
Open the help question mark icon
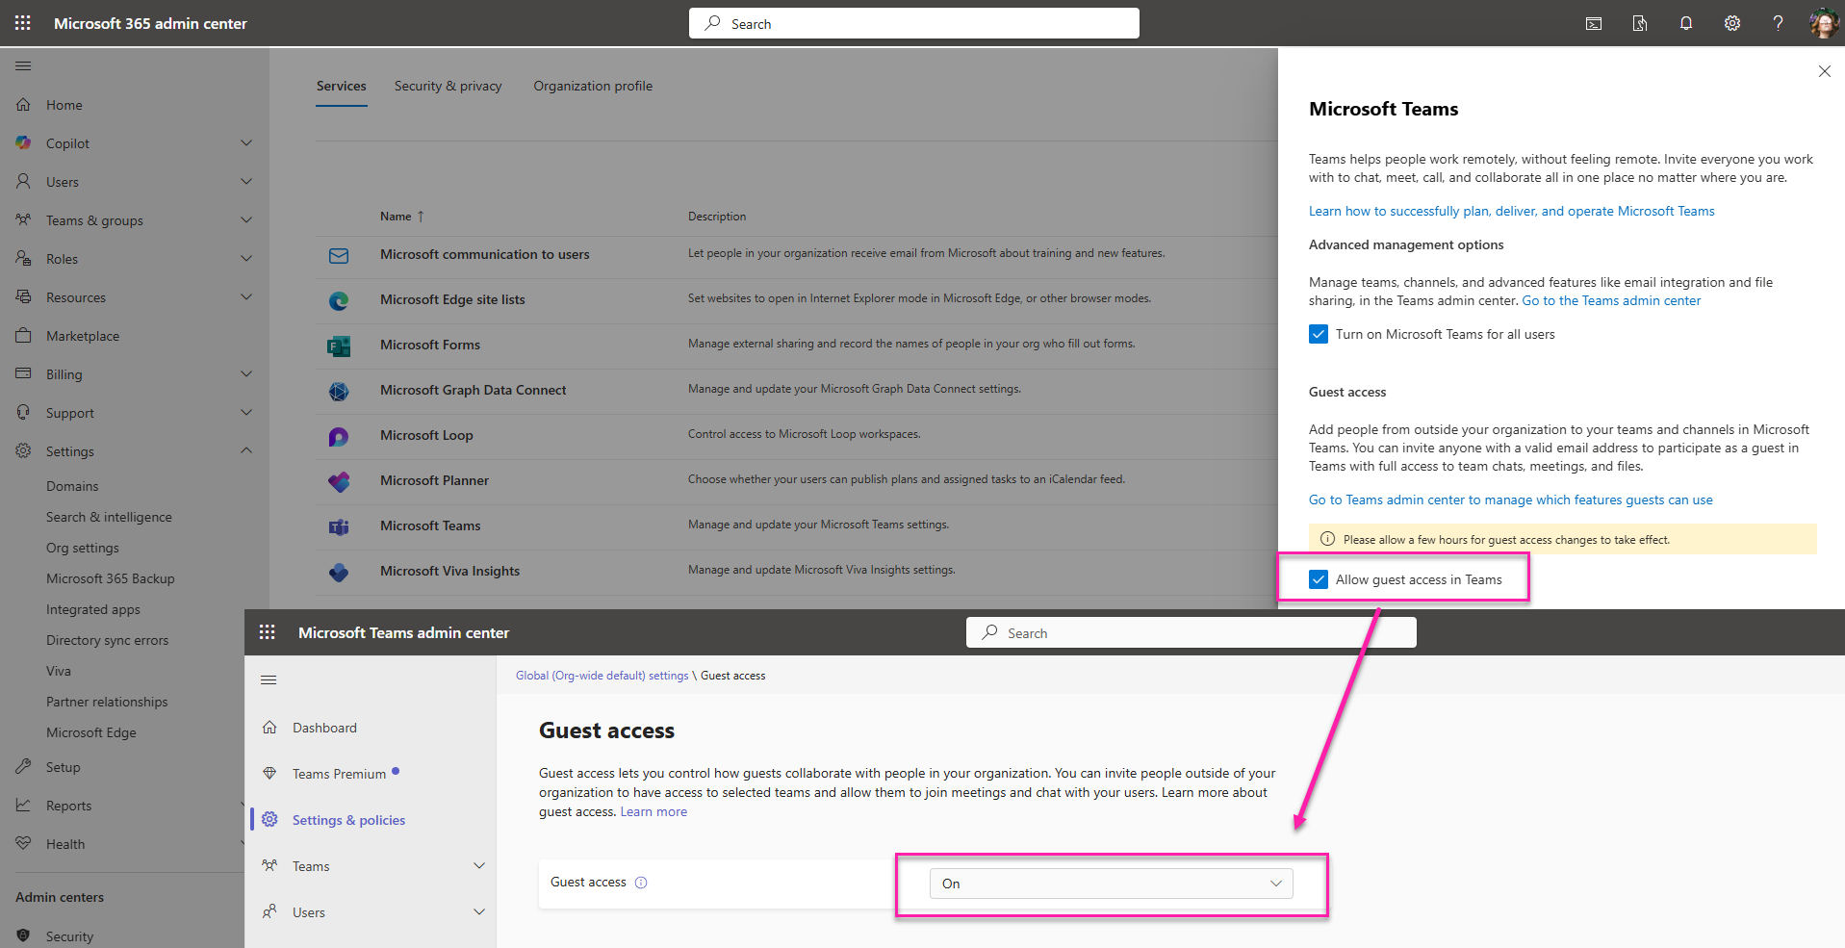[x=1778, y=23]
